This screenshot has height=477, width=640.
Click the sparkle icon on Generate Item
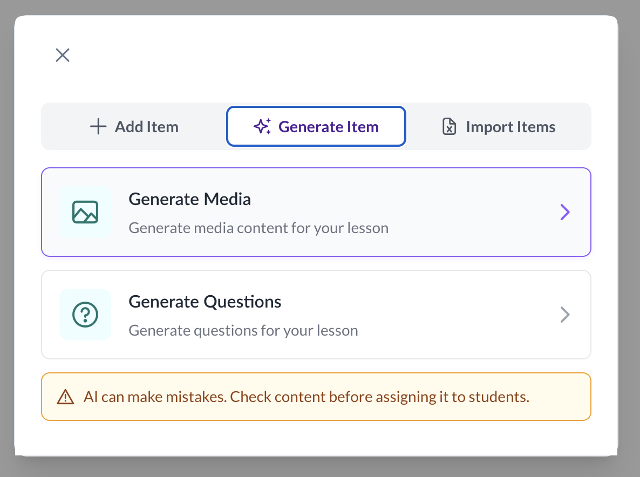(x=262, y=126)
